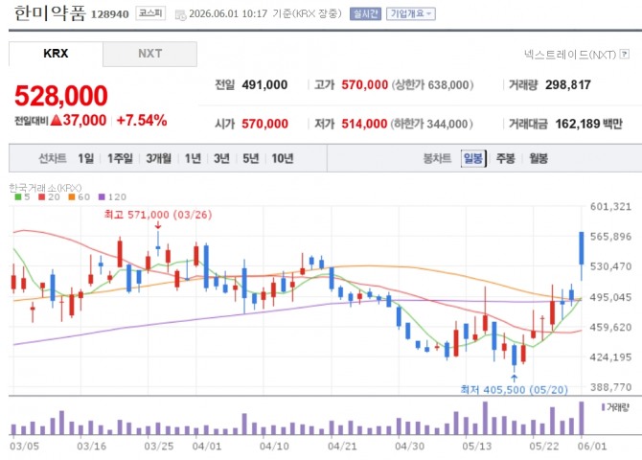Click the 최고 571,000 (03/26) chart label
Viewport: 642px width, 460px height.
point(158,215)
